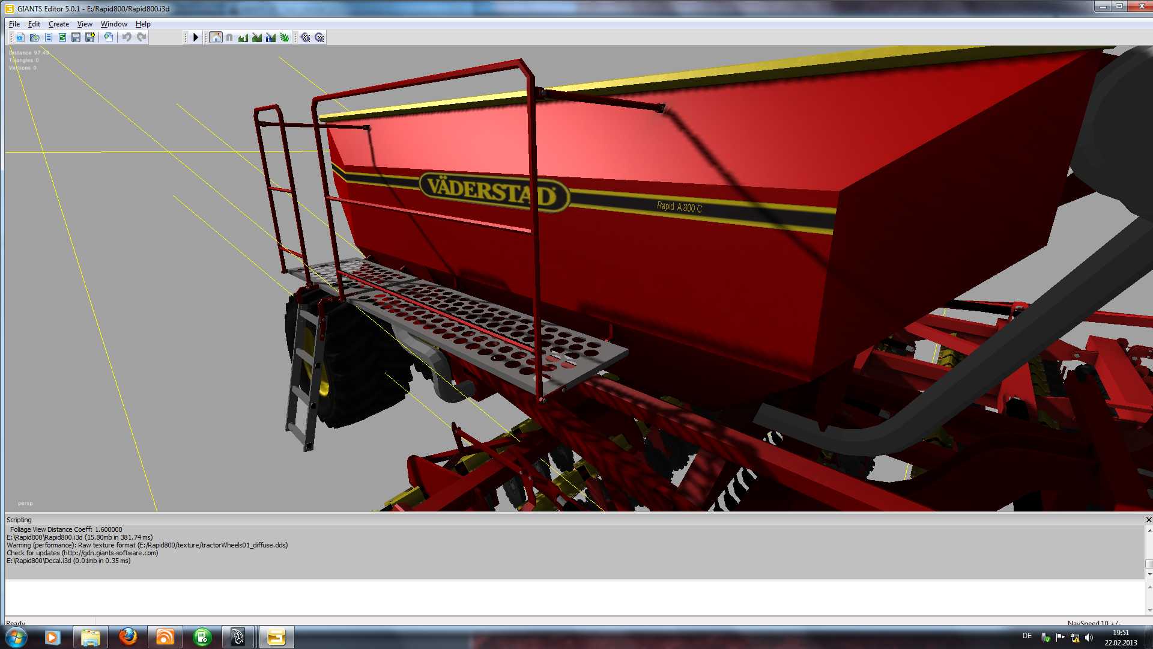Click the green reload arrows icon
The image size is (1153, 649).
click(62, 37)
